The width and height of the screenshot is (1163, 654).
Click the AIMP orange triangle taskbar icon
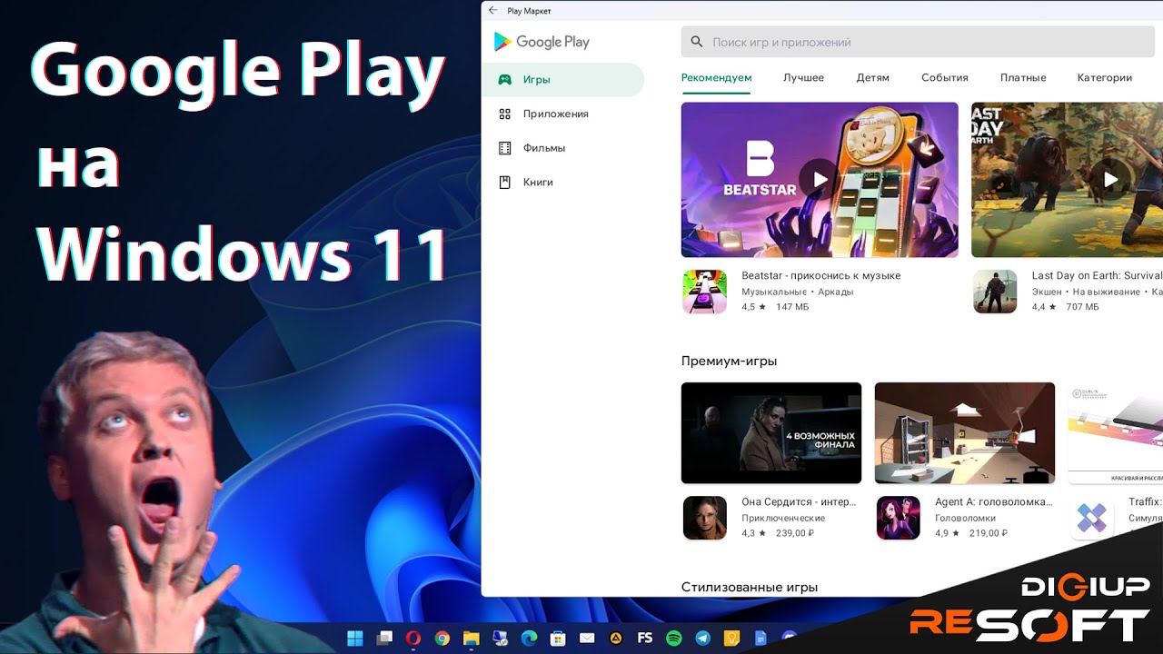[x=616, y=639]
